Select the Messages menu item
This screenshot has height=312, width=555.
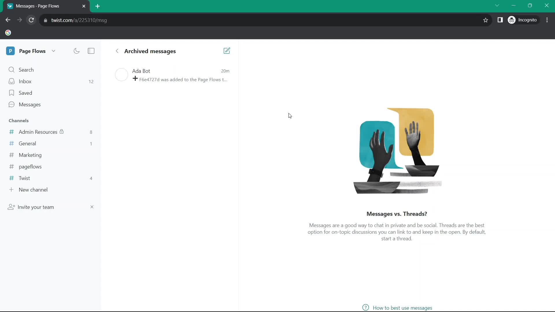click(x=30, y=104)
